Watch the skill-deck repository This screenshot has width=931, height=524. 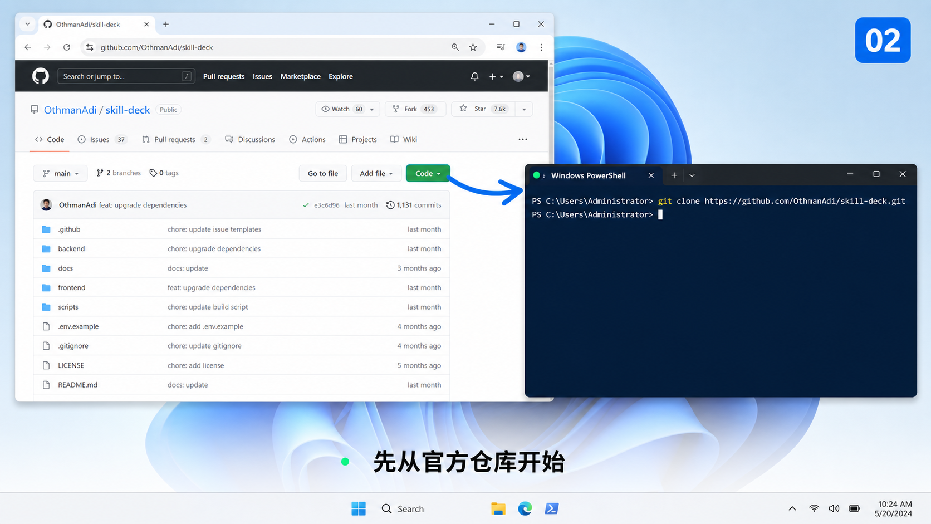point(342,109)
